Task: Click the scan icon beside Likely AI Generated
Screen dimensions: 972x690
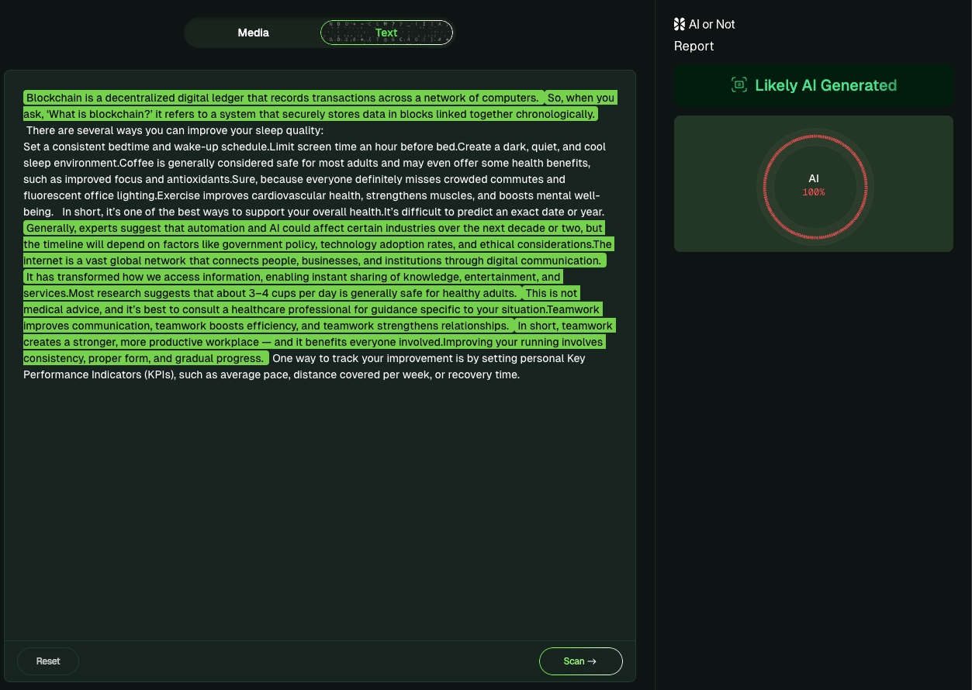Action: click(739, 85)
